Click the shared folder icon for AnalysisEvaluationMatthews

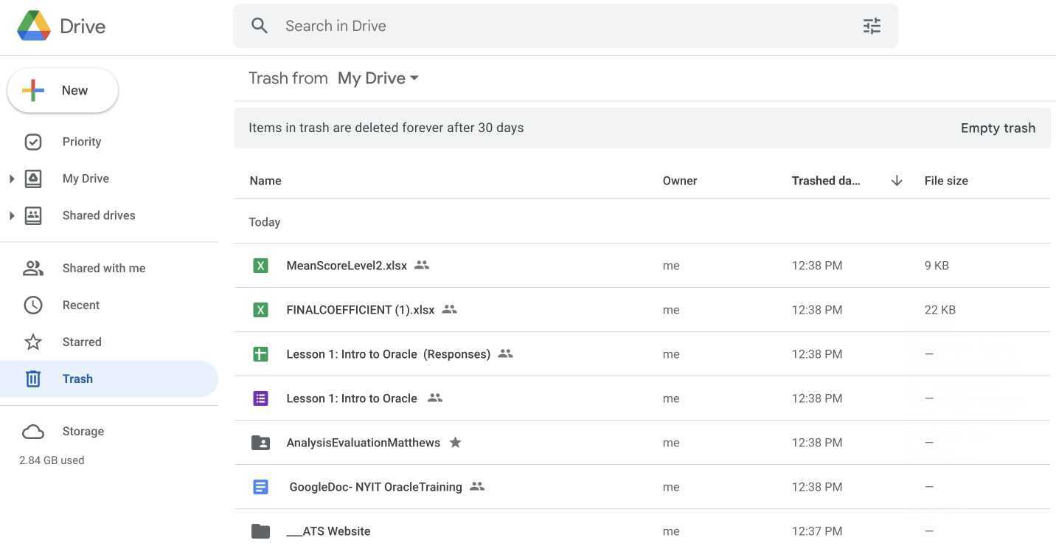pos(260,443)
